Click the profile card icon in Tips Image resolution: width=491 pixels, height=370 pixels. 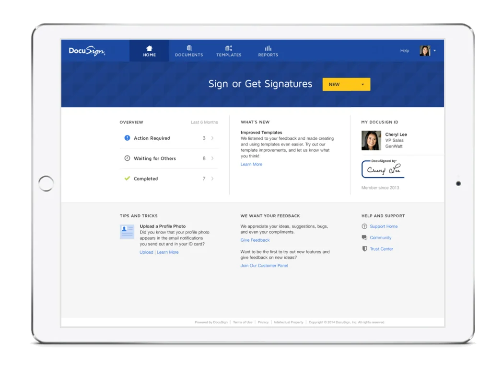(x=127, y=232)
